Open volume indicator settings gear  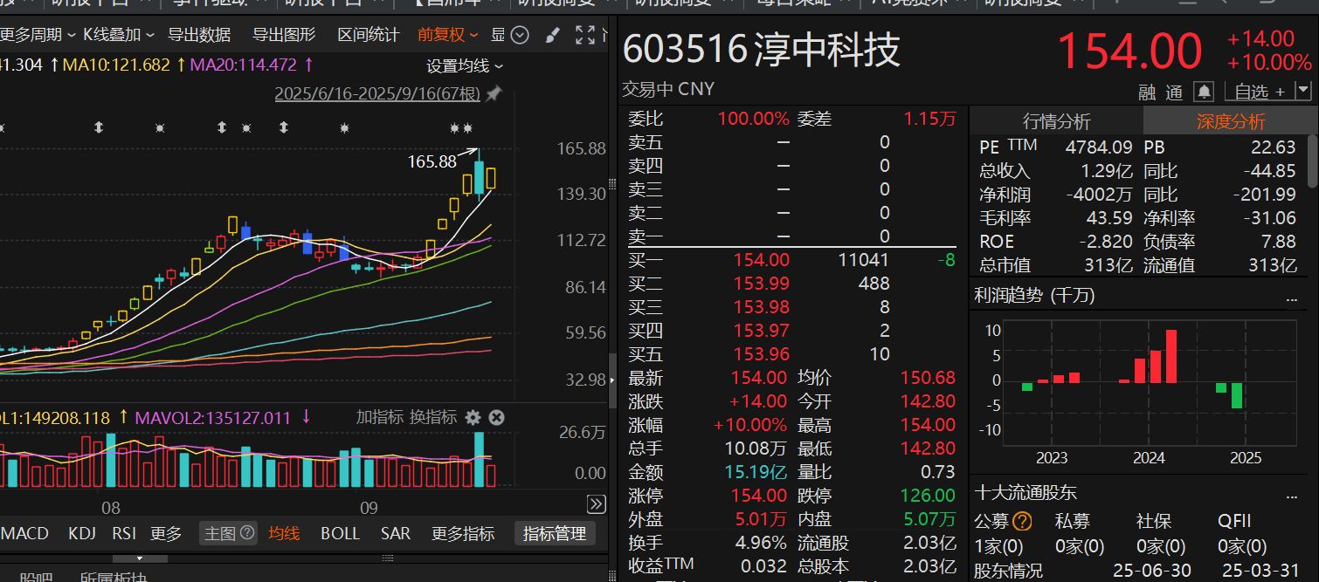coord(473,418)
